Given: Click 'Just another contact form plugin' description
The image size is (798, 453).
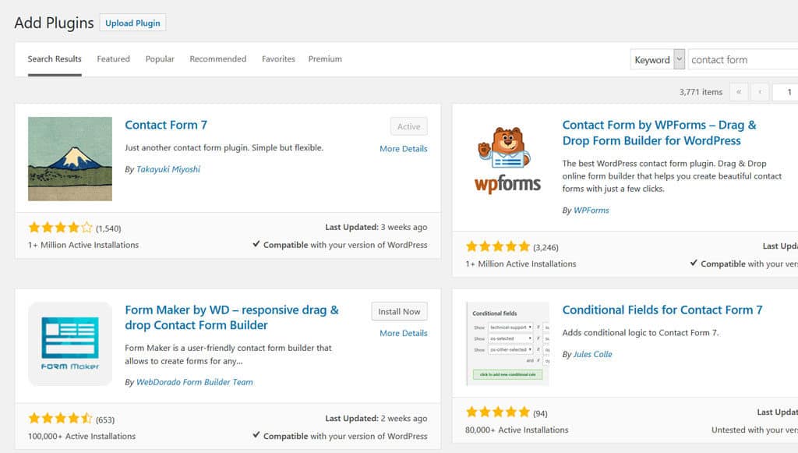Looking at the screenshot, I should coord(224,147).
